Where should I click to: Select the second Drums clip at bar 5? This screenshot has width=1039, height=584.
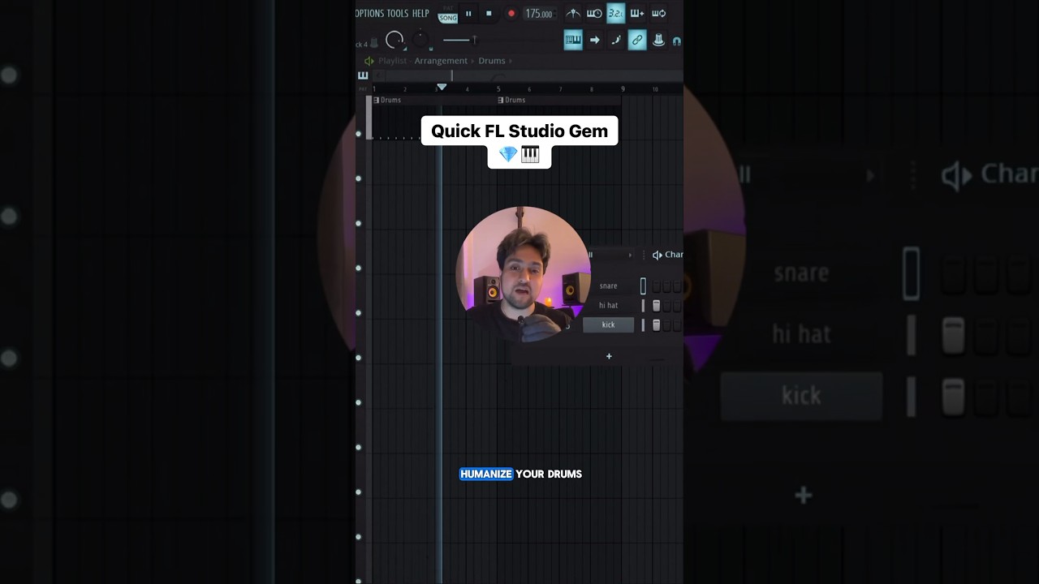point(558,100)
